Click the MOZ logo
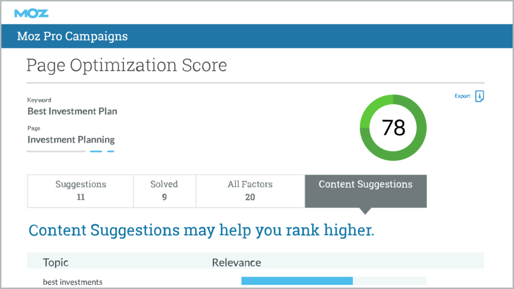 [31, 13]
